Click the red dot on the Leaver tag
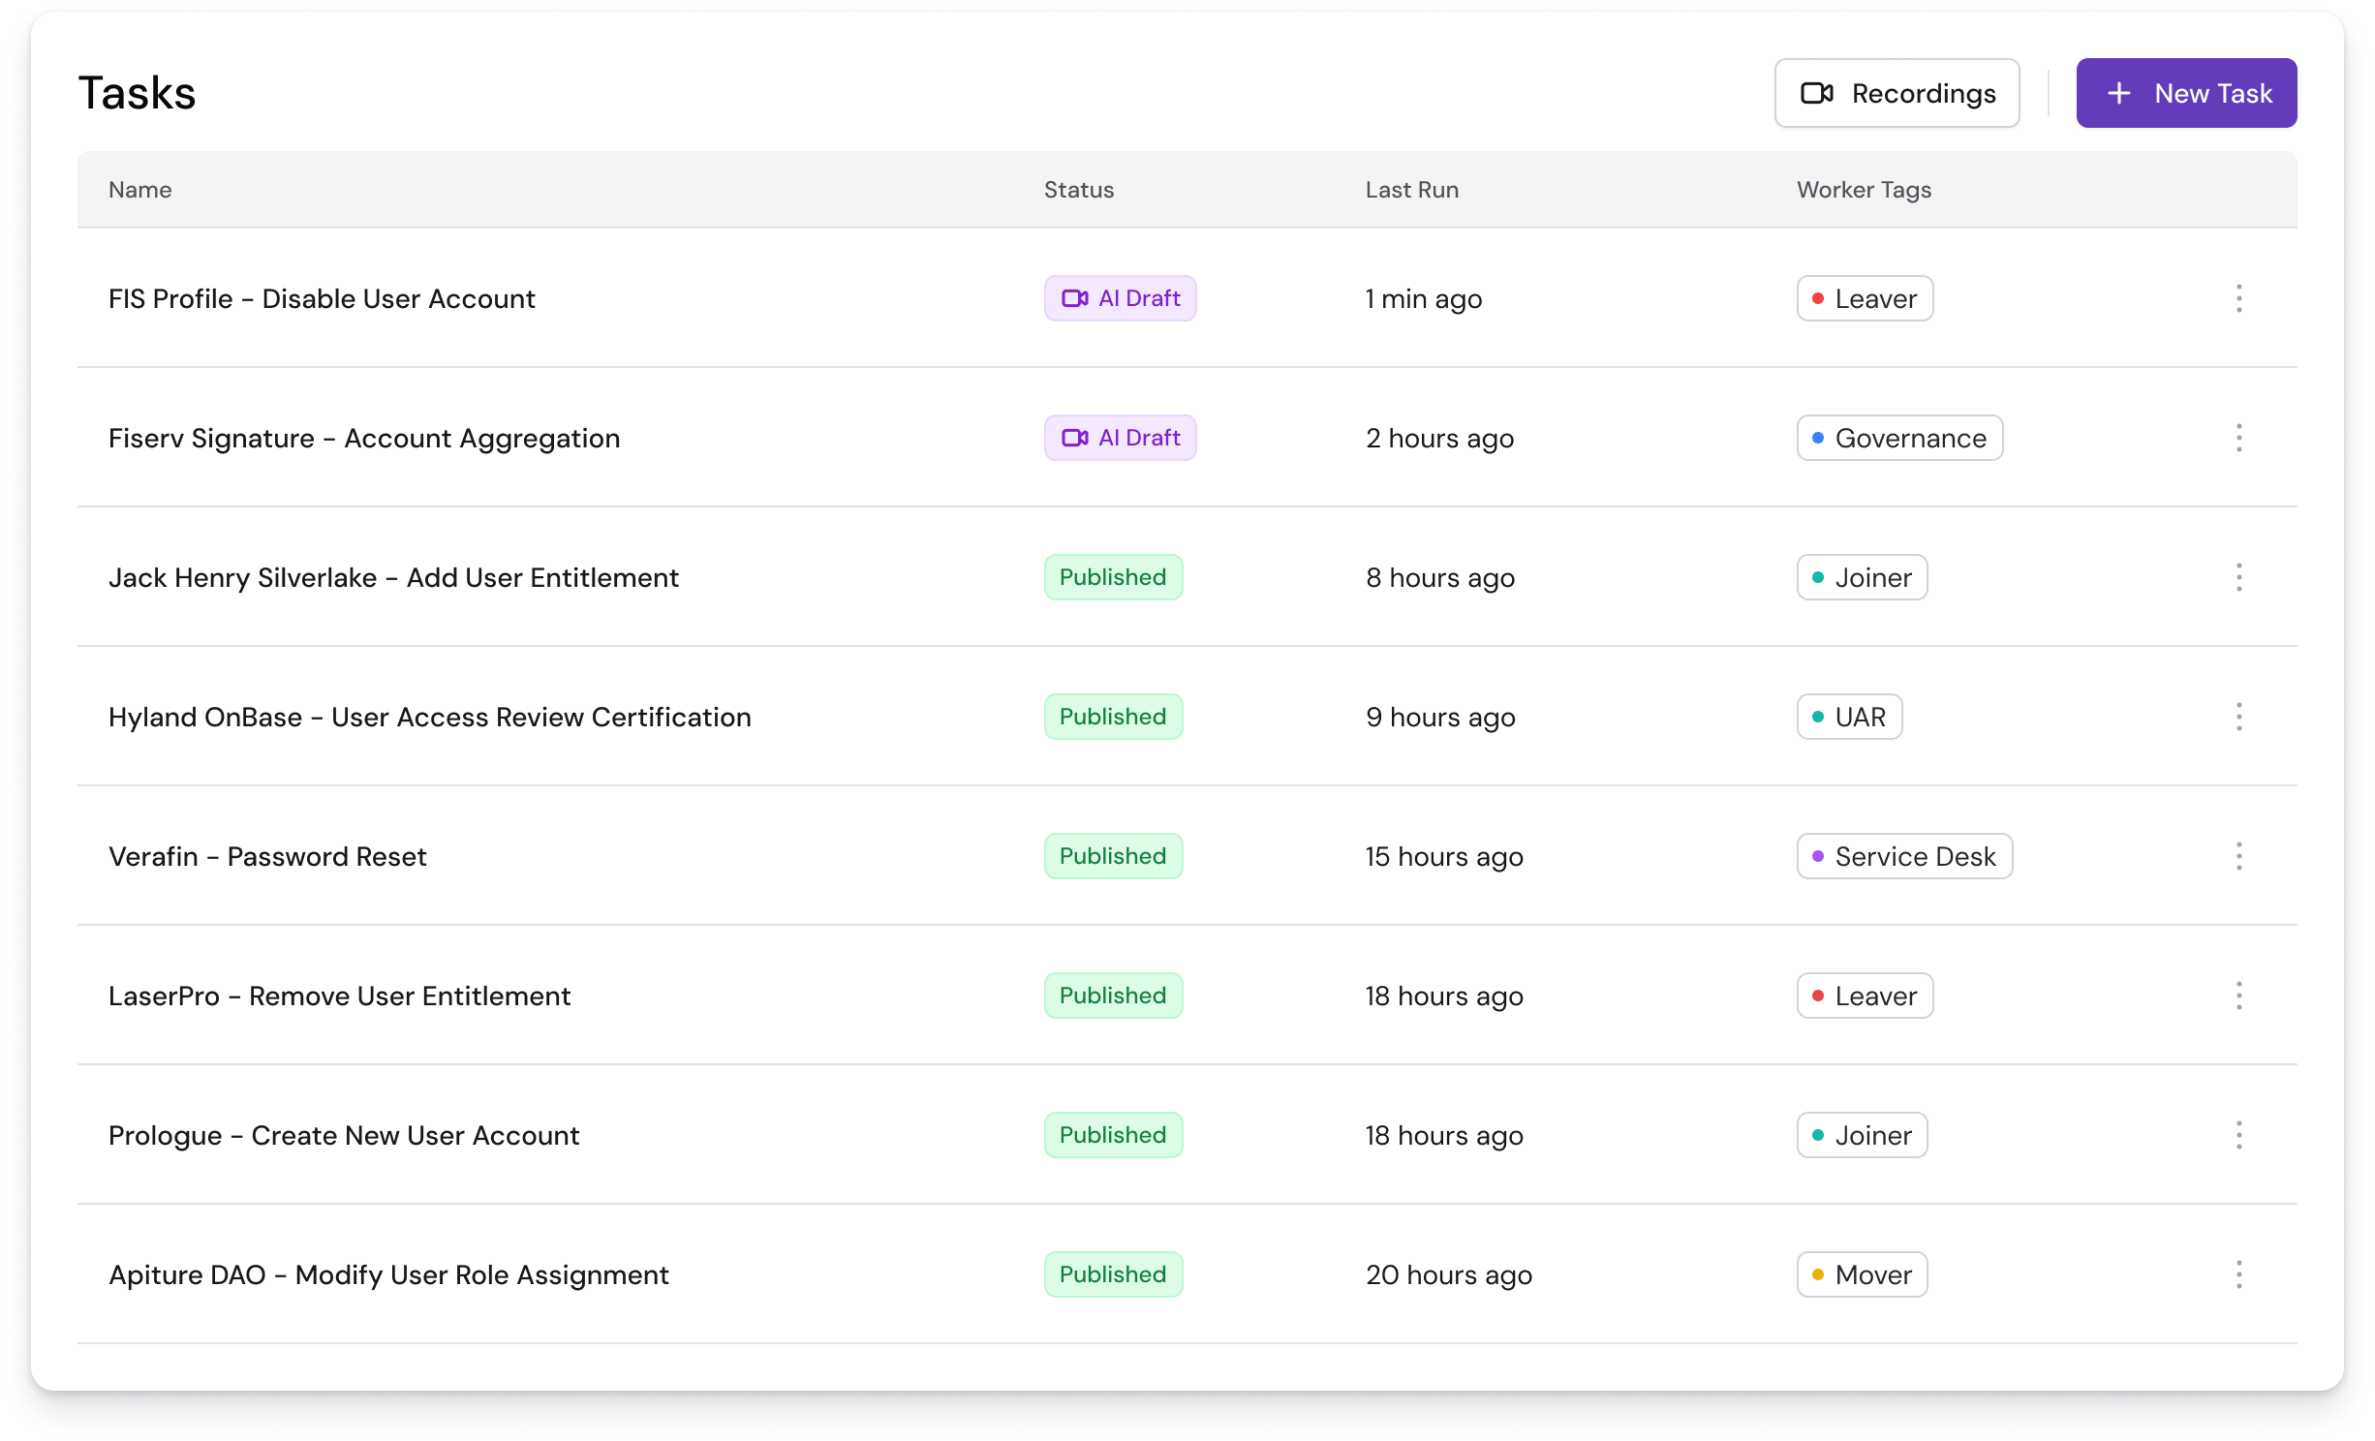 [x=1820, y=298]
